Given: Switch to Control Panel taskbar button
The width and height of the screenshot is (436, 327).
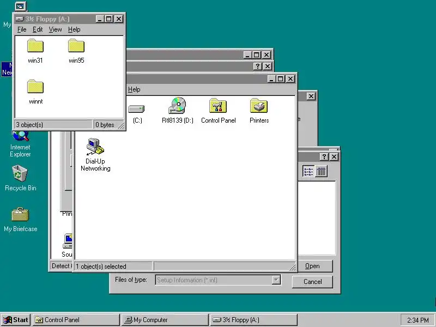Looking at the screenshot, I should (76, 320).
